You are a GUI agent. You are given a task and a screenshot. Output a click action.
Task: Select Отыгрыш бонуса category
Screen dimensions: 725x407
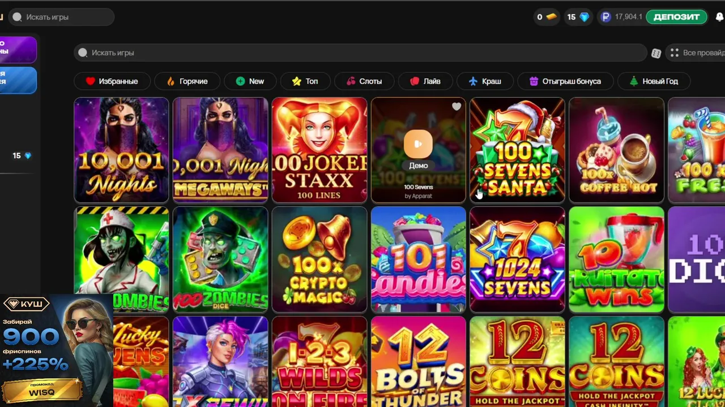[x=565, y=81]
